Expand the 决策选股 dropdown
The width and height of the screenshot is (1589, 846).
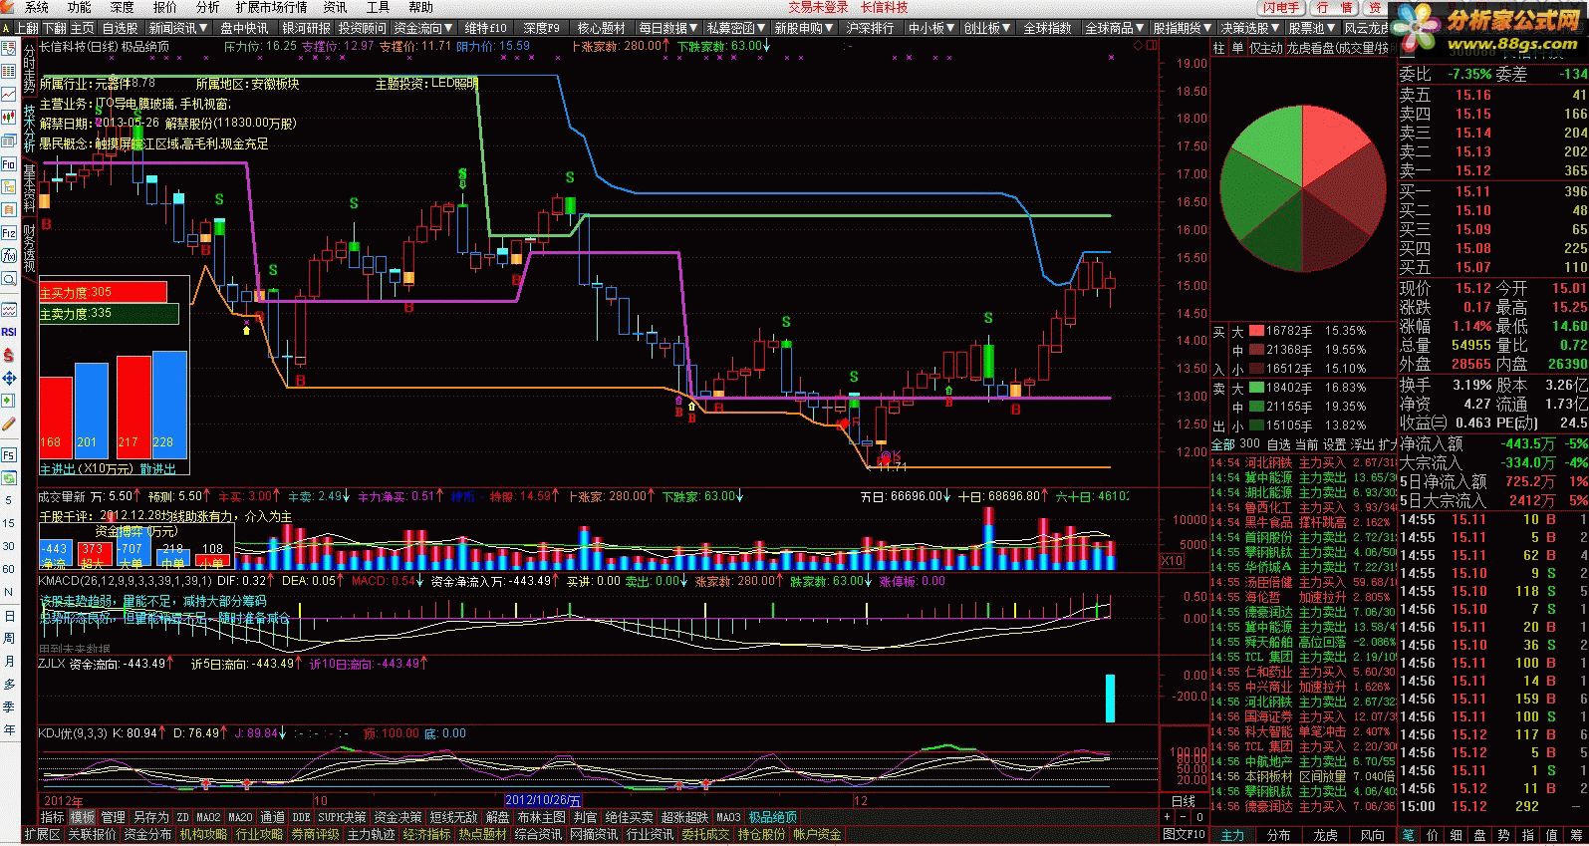(1250, 28)
